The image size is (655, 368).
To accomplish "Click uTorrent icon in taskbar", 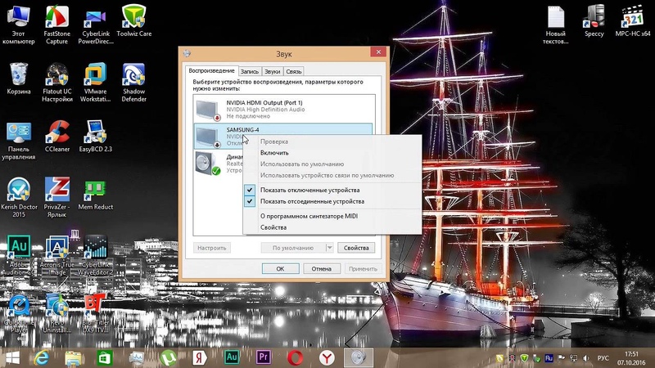I will coord(168,357).
